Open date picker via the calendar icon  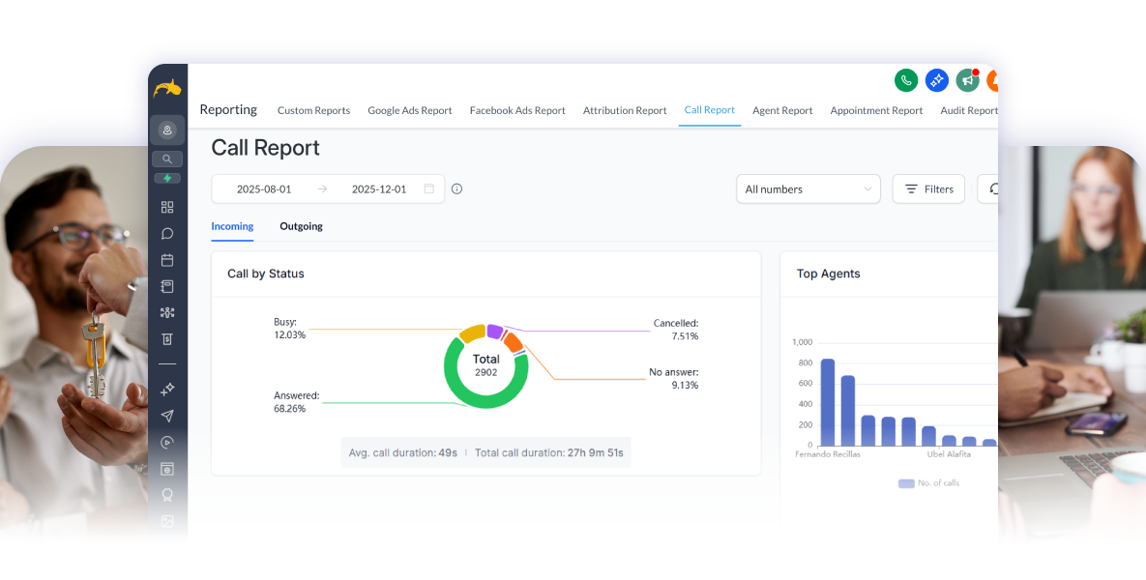coord(428,189)
